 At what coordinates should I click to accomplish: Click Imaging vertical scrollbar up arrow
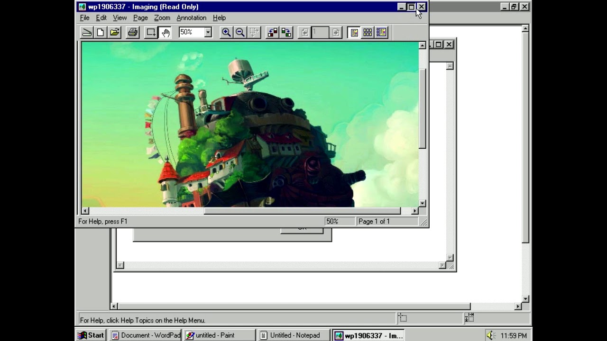click(x=422, y=45)
